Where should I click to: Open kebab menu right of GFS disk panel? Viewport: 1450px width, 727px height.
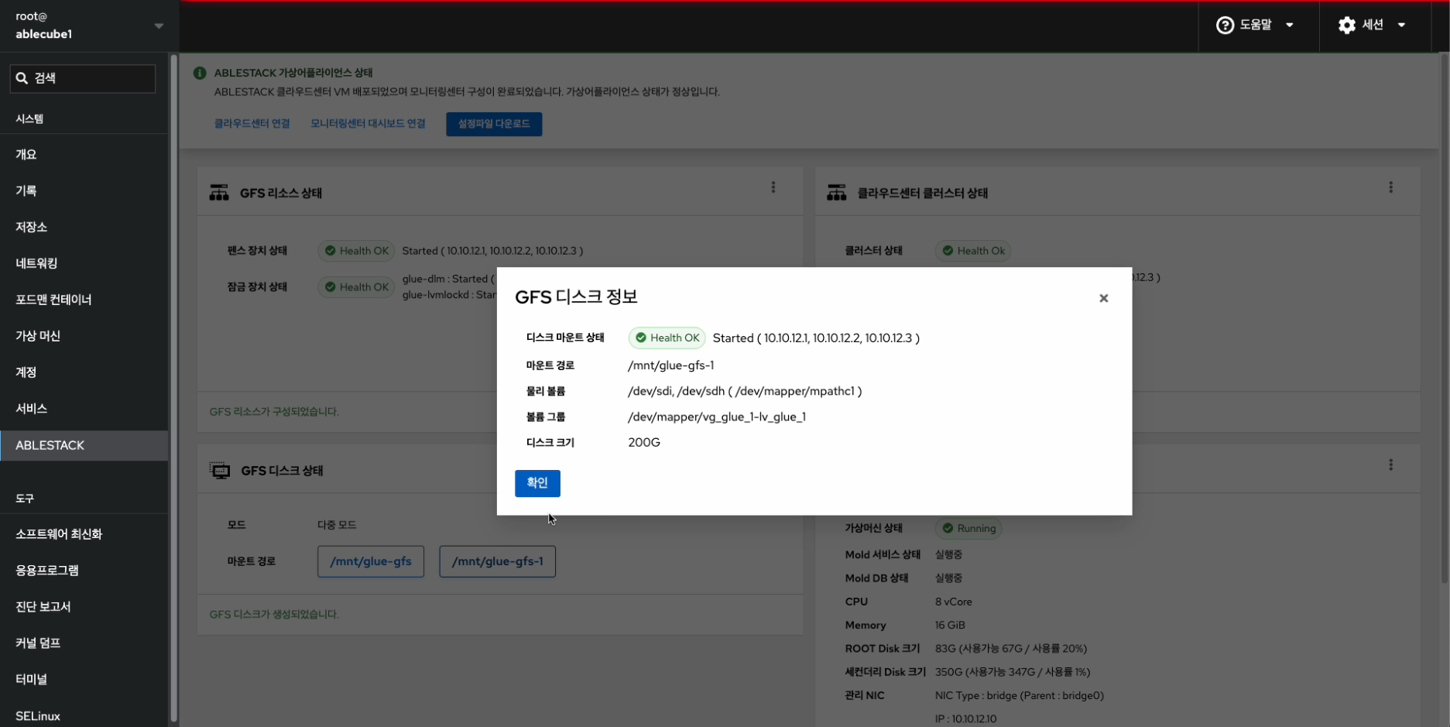(x=1390, y=465)
